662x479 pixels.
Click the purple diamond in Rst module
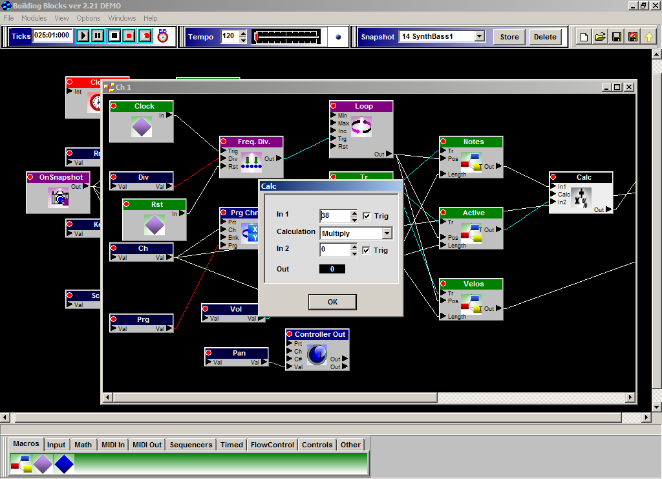[x=155, y=224]
